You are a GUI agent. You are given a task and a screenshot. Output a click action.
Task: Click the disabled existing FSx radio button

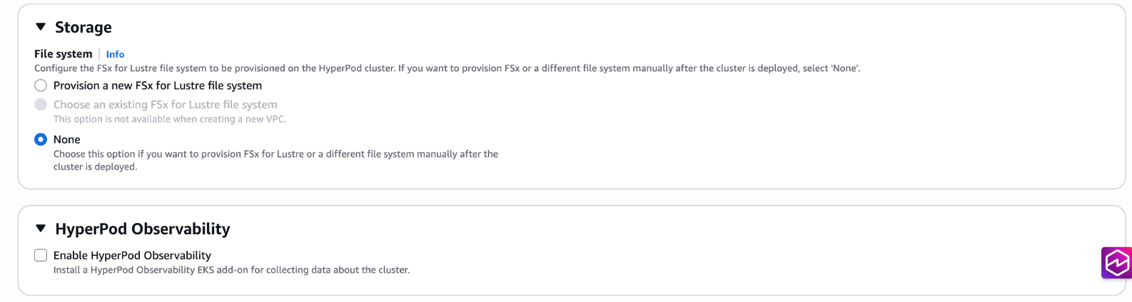[41, 105]
